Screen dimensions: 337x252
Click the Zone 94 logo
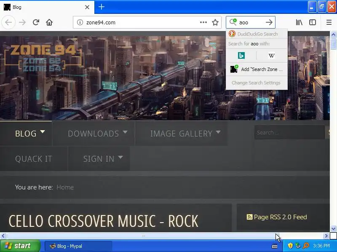click(x=43, y=58)
